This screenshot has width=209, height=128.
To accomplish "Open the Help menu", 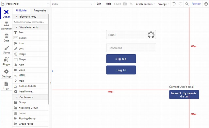I will click(108, 4).
